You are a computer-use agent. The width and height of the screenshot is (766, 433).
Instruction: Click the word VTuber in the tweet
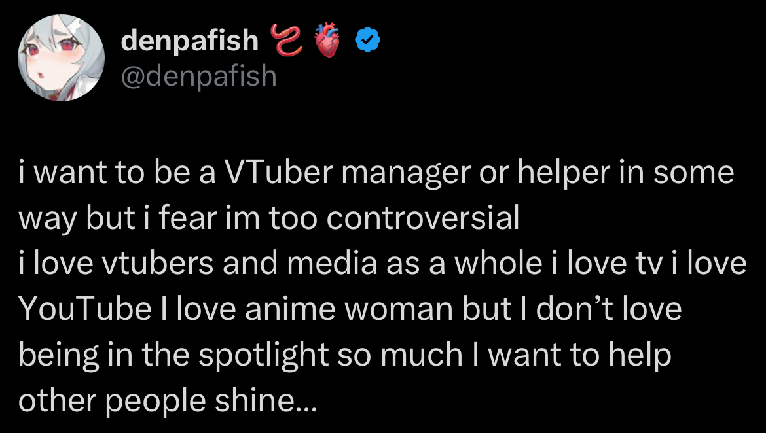point(278,172)
